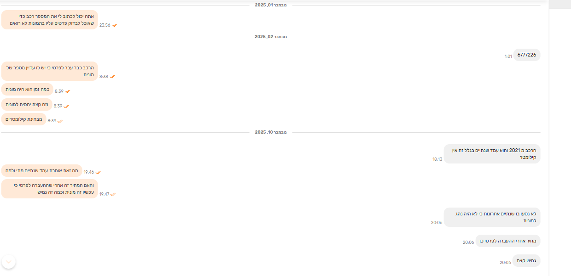The image size is (571, 276).
Task: Click read receipt icon for "כמה זמן הוא היה מונית"
Action: [x=68, y=91]
